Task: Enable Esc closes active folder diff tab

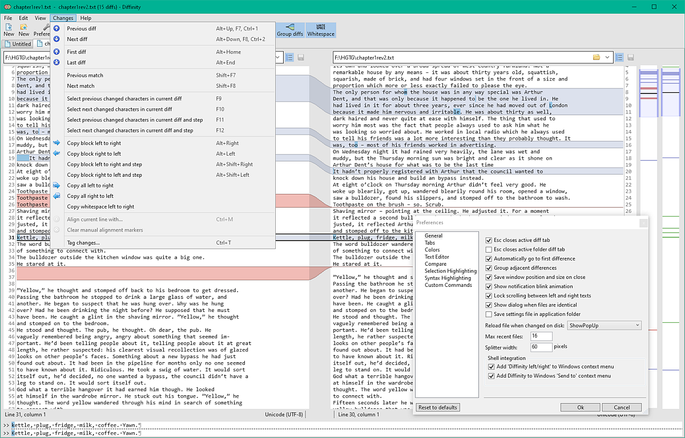Action: 489,250
